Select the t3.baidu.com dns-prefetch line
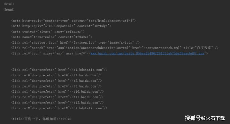The height and width of the screenshot is (124, 230). (56, 86)
